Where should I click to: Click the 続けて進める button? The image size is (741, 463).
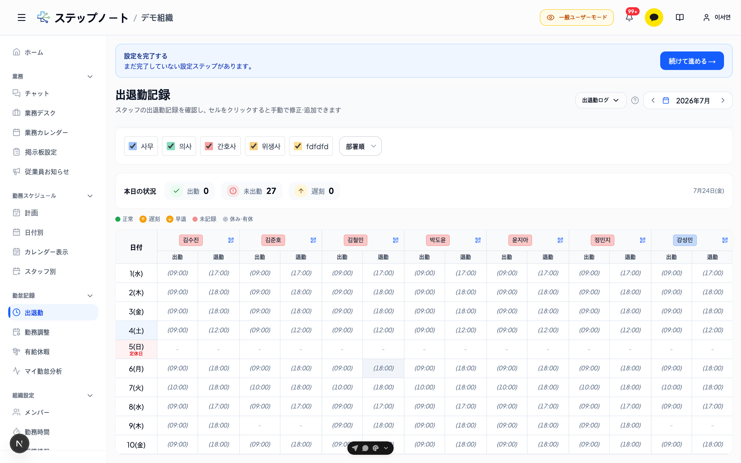692,61
